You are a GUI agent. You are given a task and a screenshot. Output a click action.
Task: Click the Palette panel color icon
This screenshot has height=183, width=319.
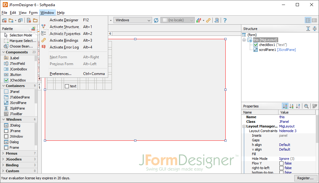click(33, 28)
